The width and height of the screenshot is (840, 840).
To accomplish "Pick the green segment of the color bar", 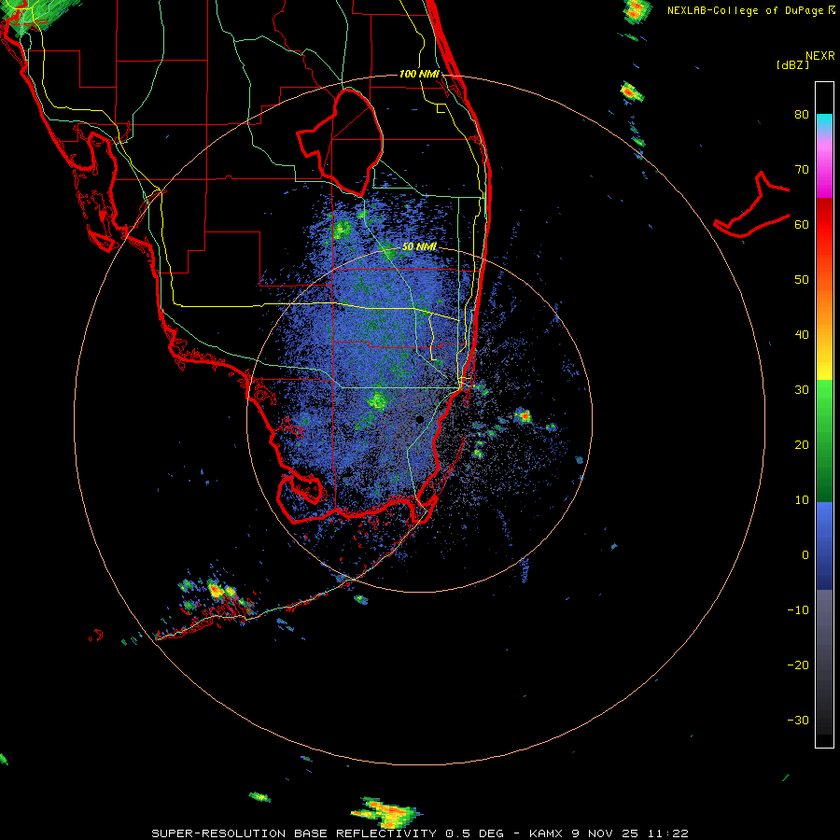I will (824, 441).
